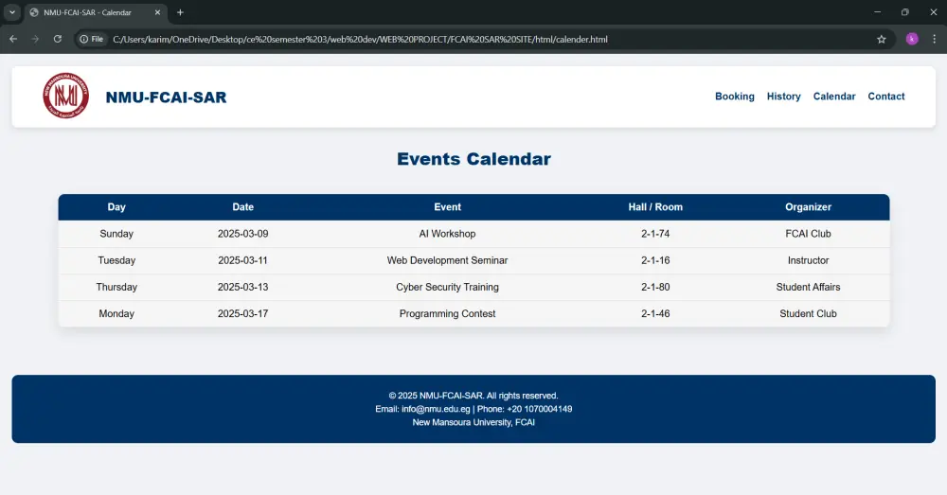Viewport: 947px width, 495px height.
Task: Restore down the browser window
Action: (904, 12)
